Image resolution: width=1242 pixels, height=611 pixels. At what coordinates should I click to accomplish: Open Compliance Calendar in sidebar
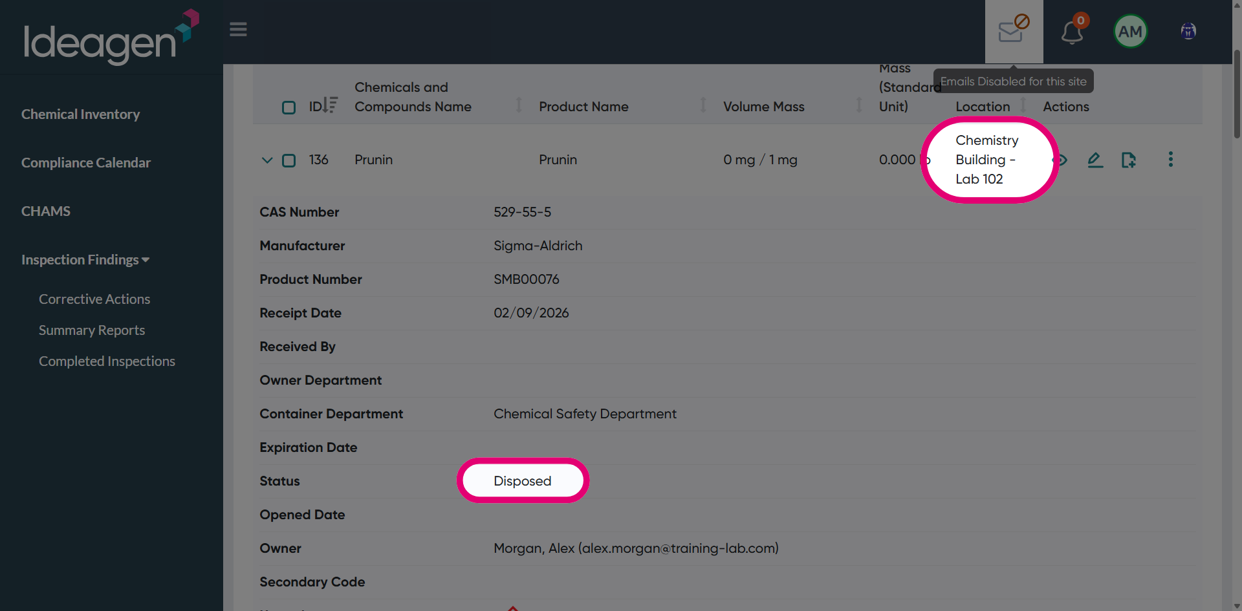[x=85, y=163]
